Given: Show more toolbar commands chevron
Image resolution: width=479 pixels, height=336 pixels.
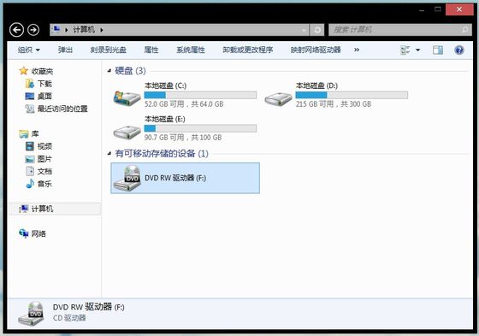Looking at the screenshot, I should pyautogui.click(x=357, y=50).
